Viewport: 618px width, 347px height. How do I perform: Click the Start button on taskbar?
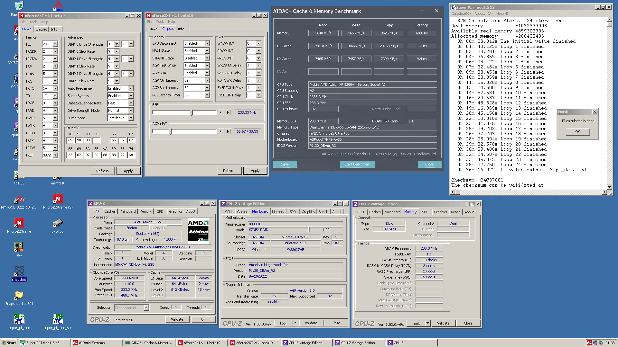click(x=9, y=343)
